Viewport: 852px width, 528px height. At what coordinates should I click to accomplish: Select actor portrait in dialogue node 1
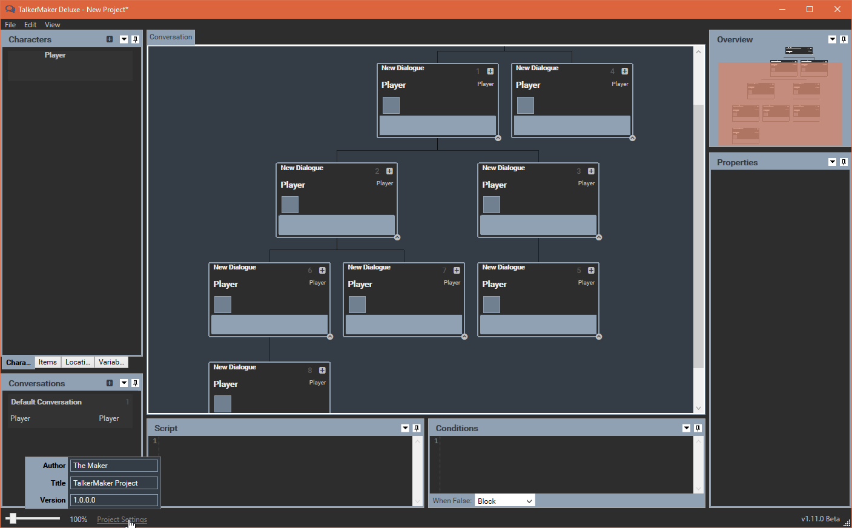[x=391, y=105]
